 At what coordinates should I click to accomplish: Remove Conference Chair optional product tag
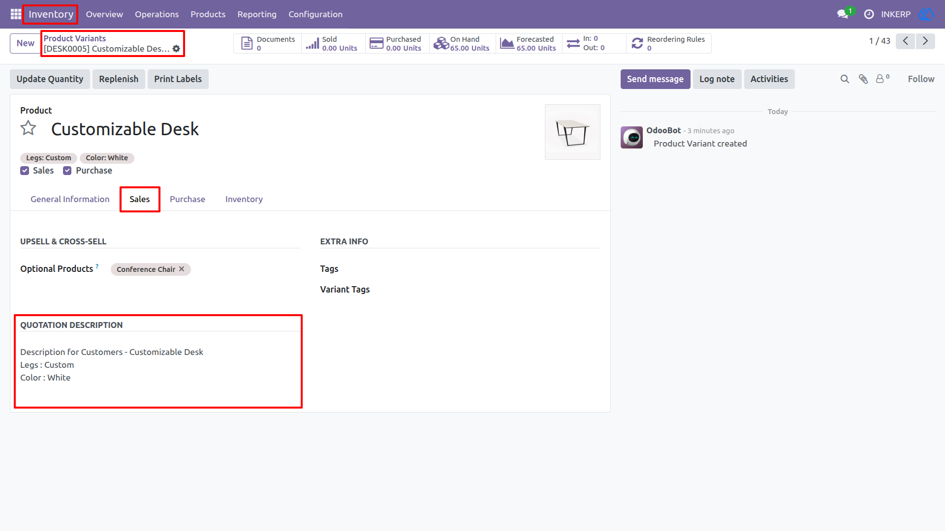pos(182,269)
